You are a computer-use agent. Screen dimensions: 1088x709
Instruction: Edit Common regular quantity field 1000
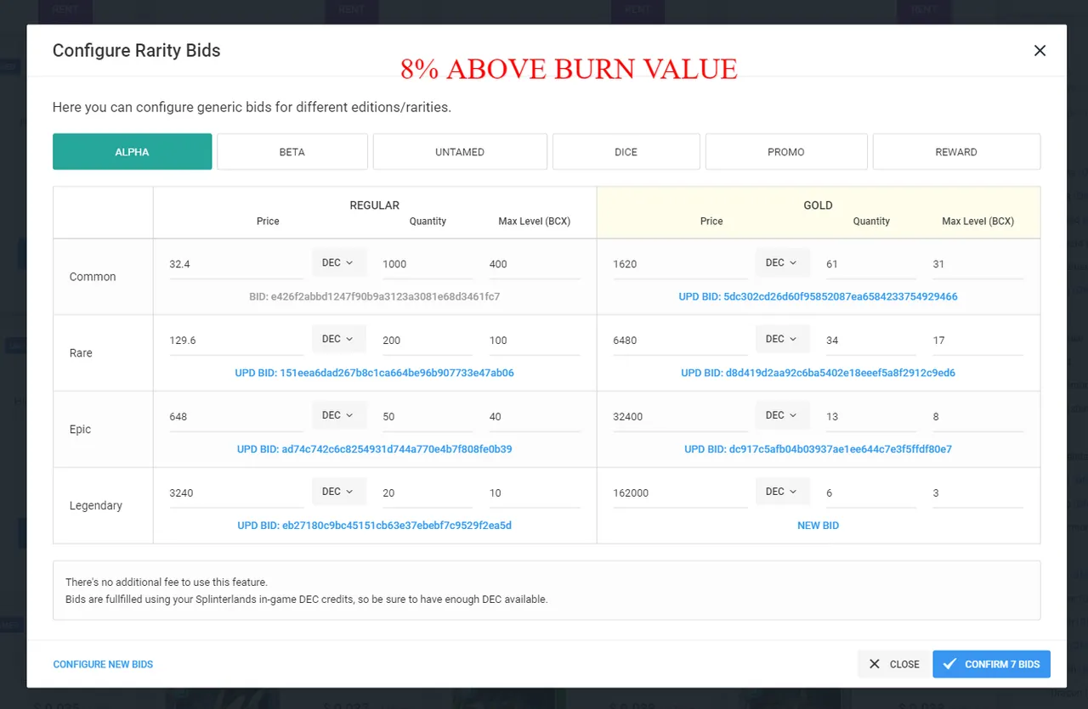click(x=428, y=264)
